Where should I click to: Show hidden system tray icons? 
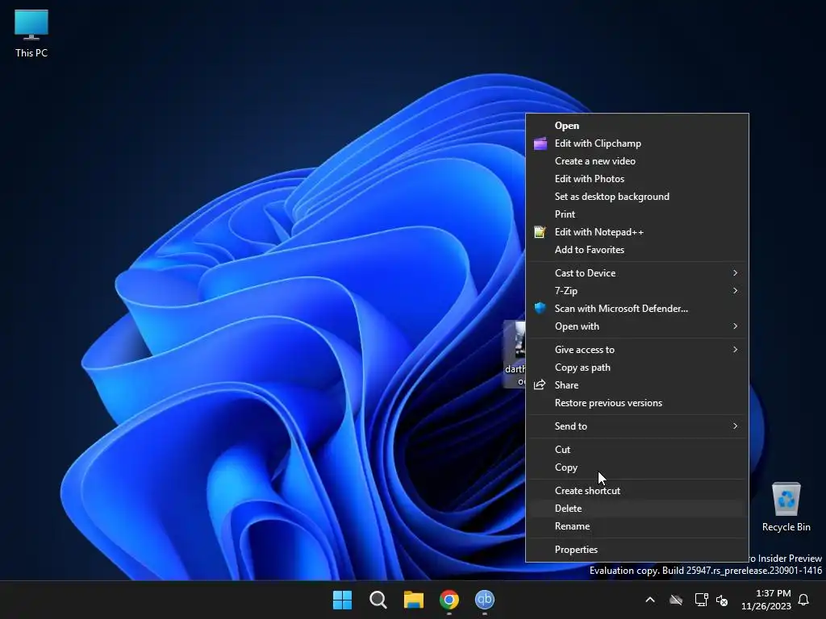click(650, 600)
